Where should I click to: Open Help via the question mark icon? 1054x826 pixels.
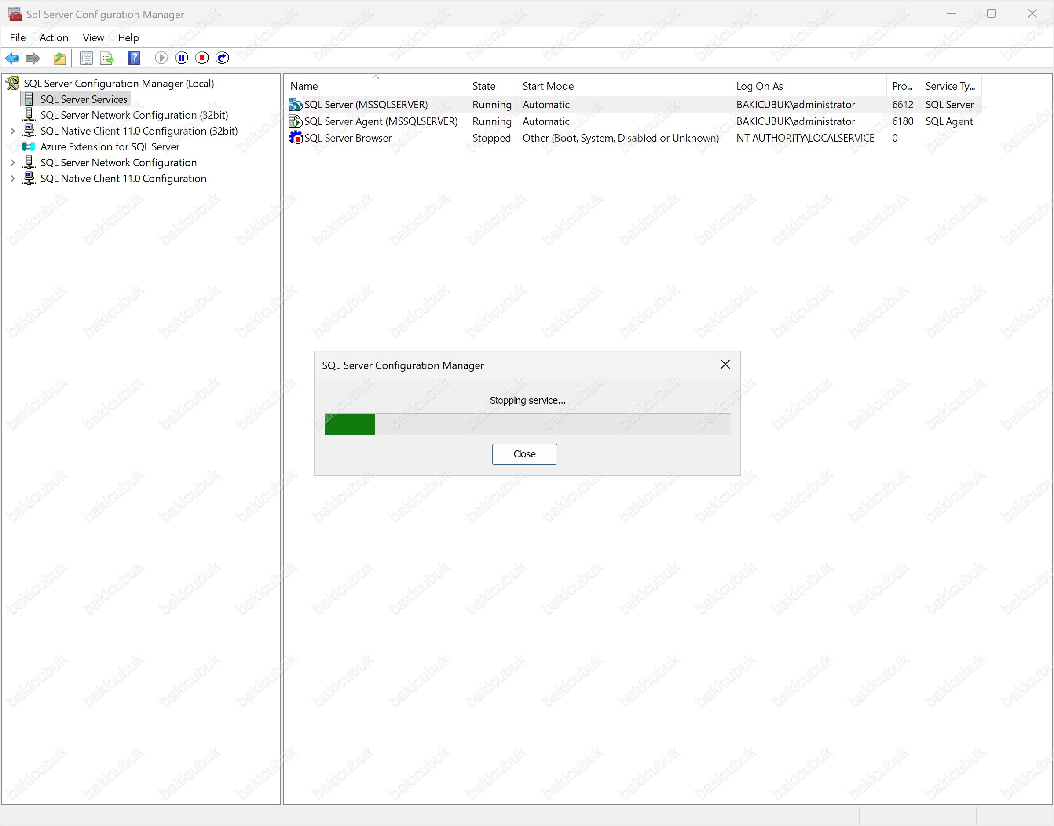tap(134, 58)
